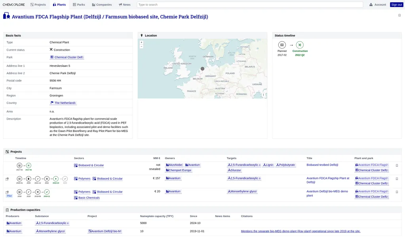Open Chemical Cluster Delfzijl park link in Basic facts
This screenshot has height=245, width=405.
(67, 57)
